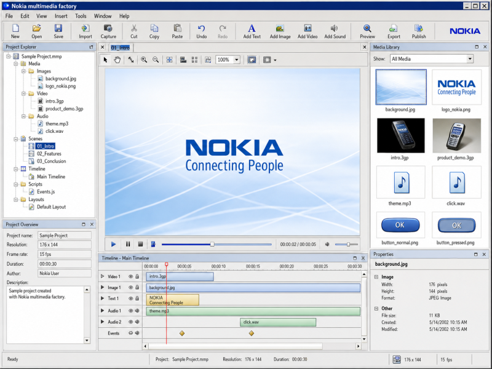Image resolution: width=492 pixels, height=369 pixels.
Task: Select the product_demo.3gp thumbnail in Media Library
Action: (456, 135)
